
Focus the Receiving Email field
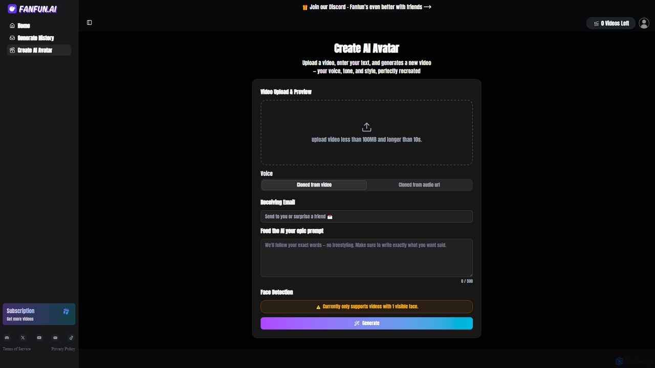[x=366, y=216]
